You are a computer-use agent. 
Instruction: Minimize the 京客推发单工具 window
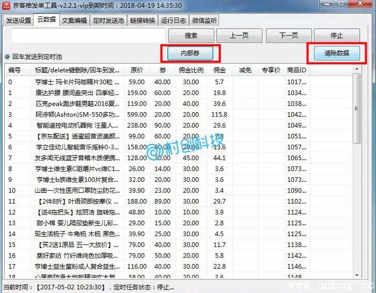point(327,4)
